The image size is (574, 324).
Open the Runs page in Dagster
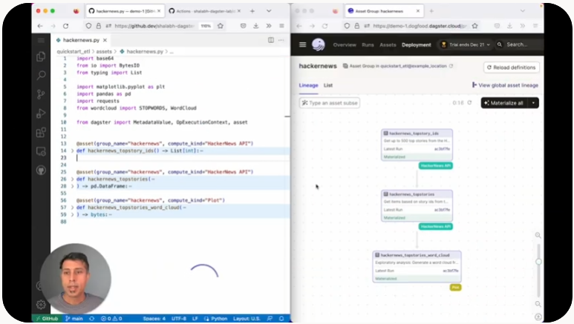pyautogui.click(x=368, y=45)
